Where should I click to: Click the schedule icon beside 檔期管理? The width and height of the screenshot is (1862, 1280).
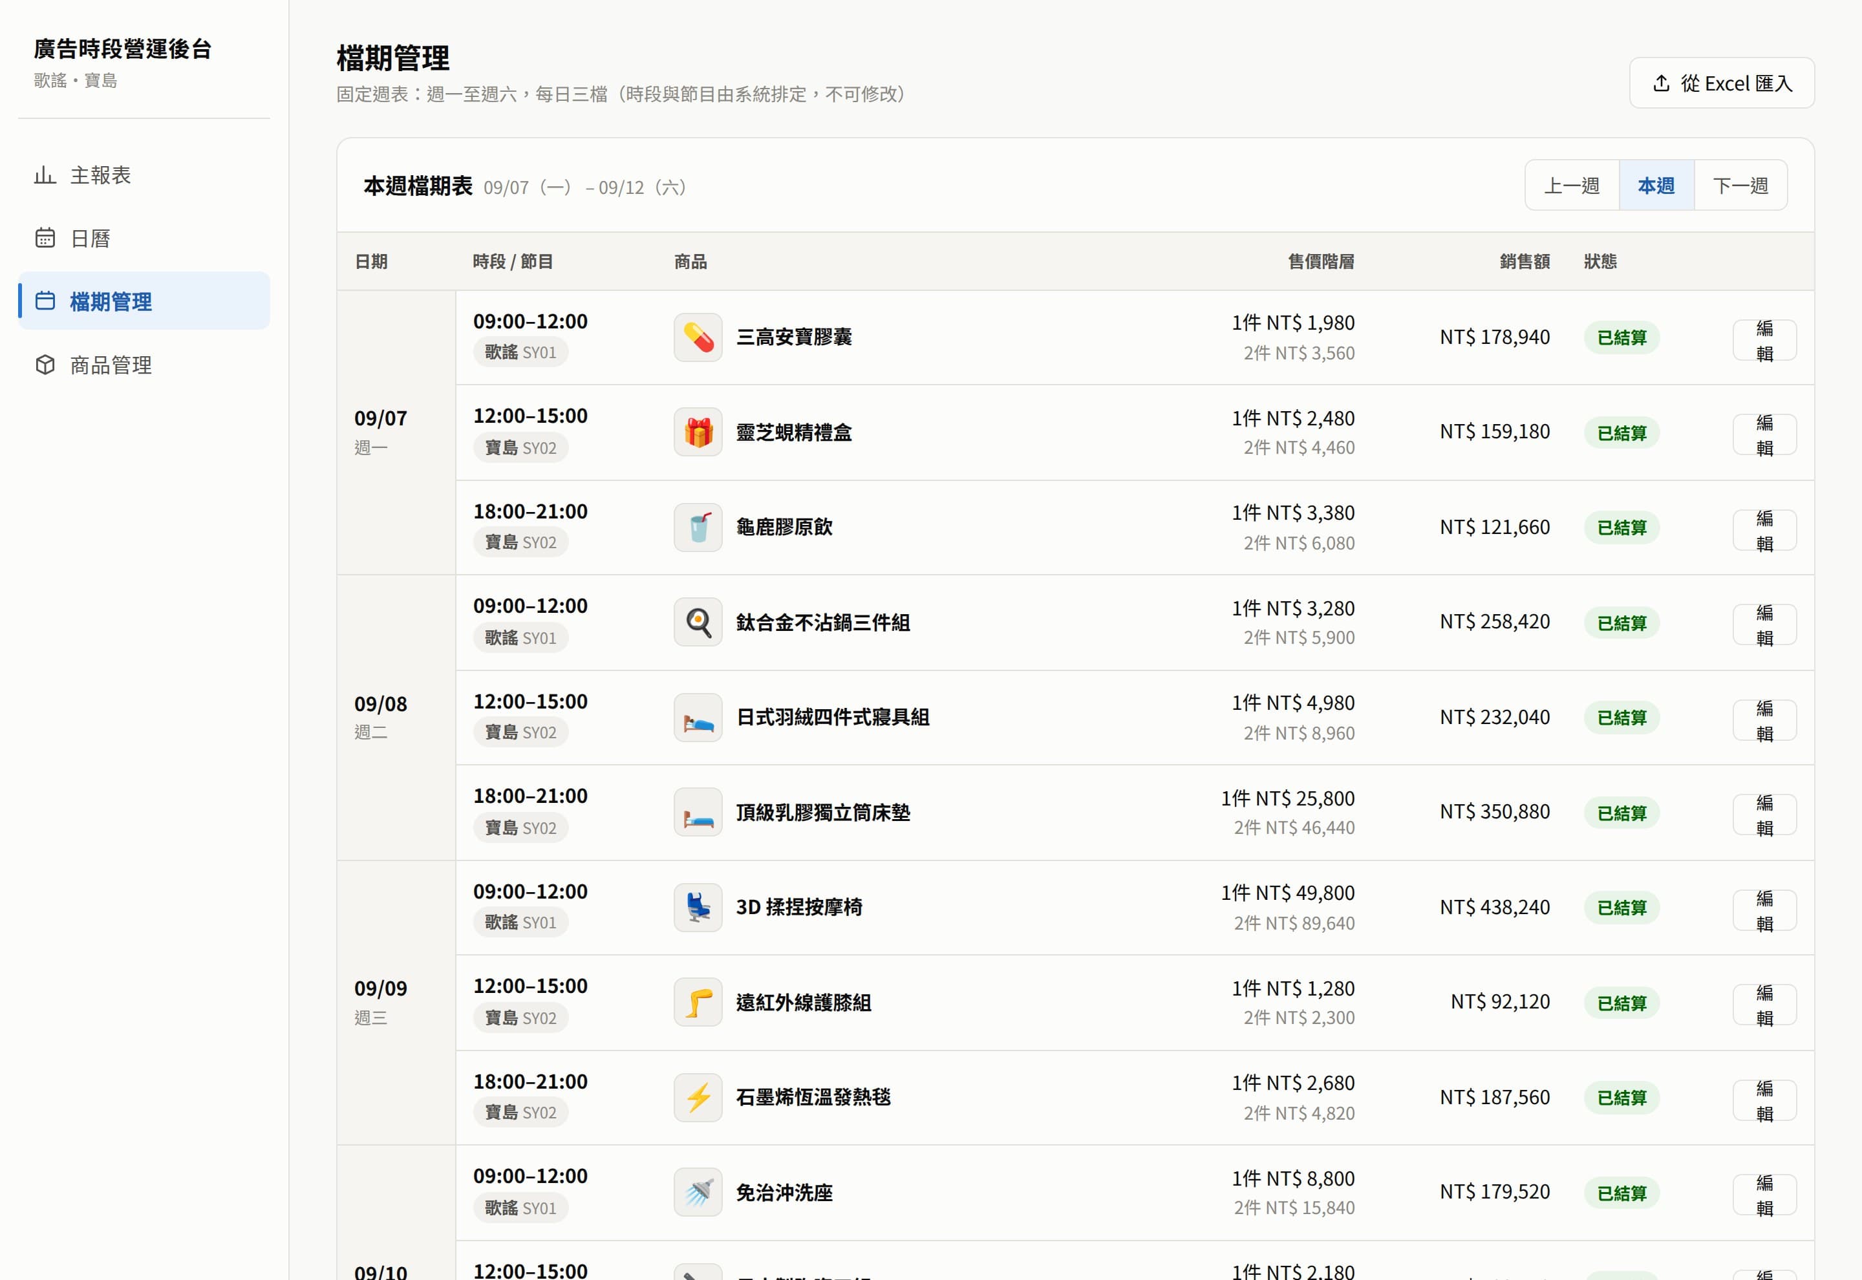[45, 301]
